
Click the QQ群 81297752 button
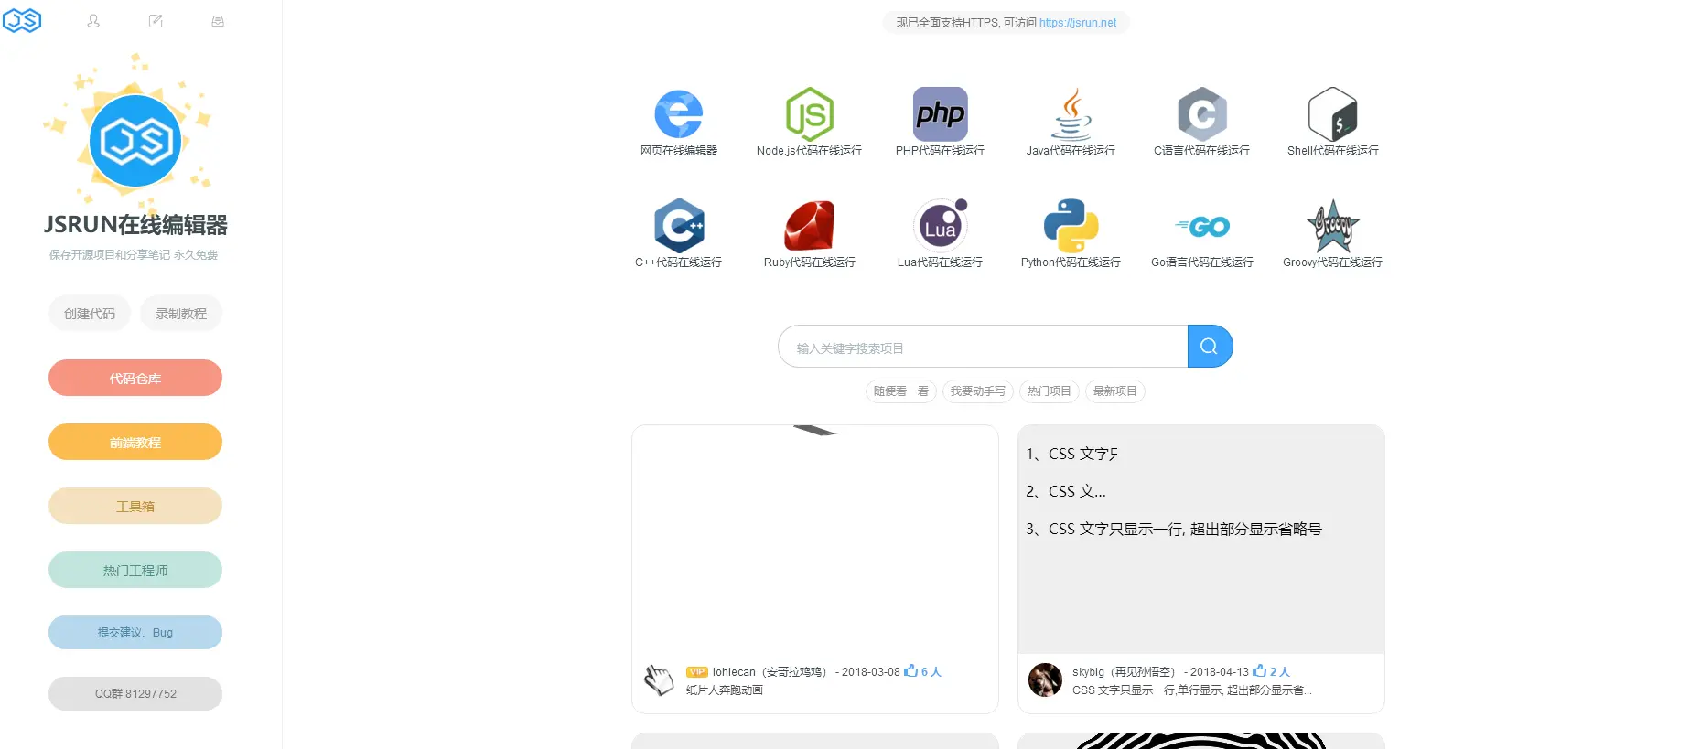[x=135, y=693]
